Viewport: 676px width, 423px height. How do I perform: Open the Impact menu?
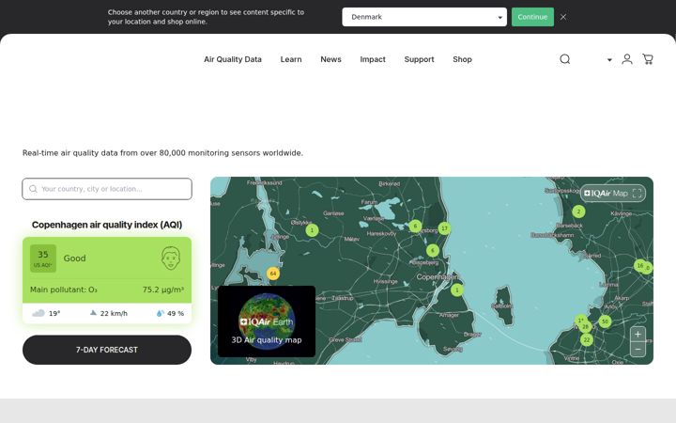[x=373, y=59]
